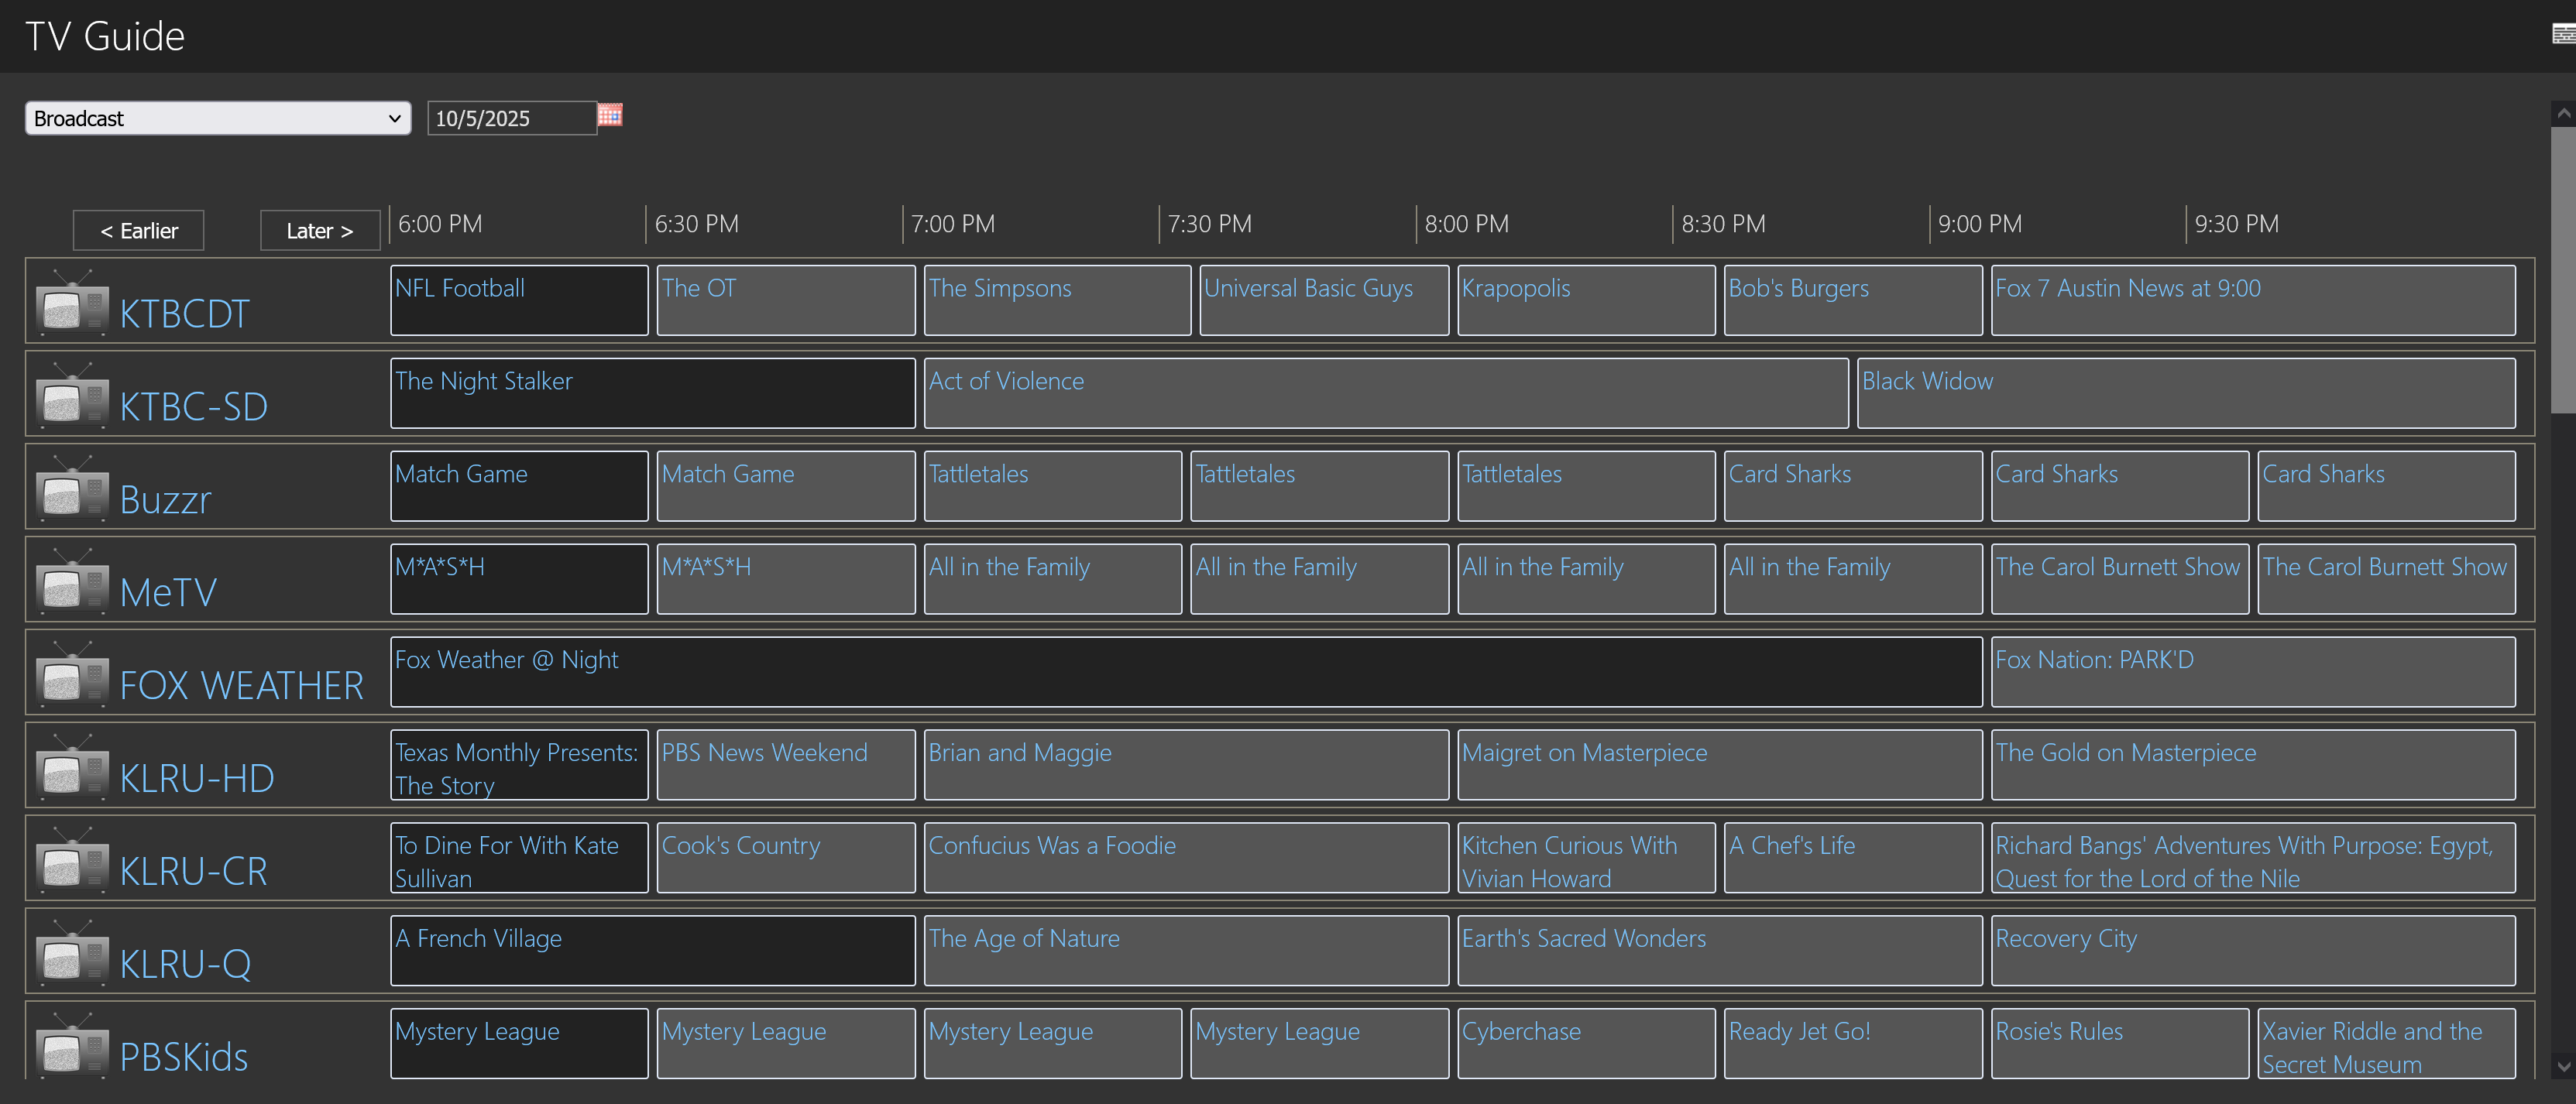Viewport: 2576px width, 1104px height.
Task: Click the vertical scrollbar up arrow
Action: click(2563, 114)
